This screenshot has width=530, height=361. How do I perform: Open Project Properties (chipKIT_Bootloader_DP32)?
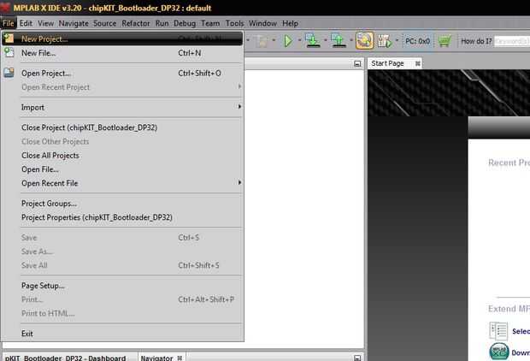click(x=122, y=217)
